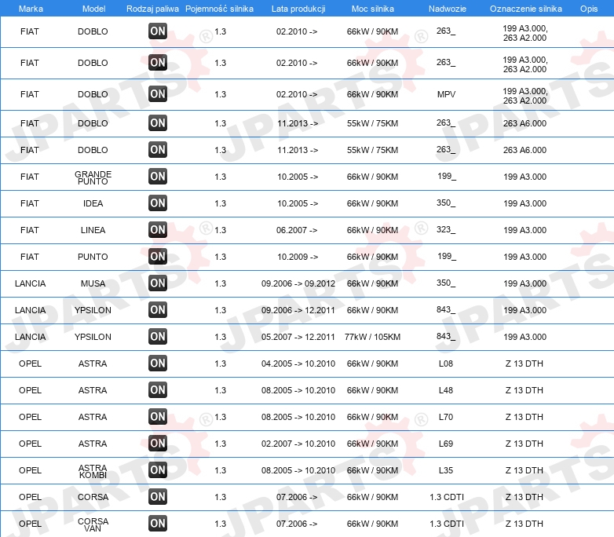The height and width of the screenshot is (537, 614).
Task: Click the 66kW / 90KM cell in the Idea row
Action: click(372, 203)
